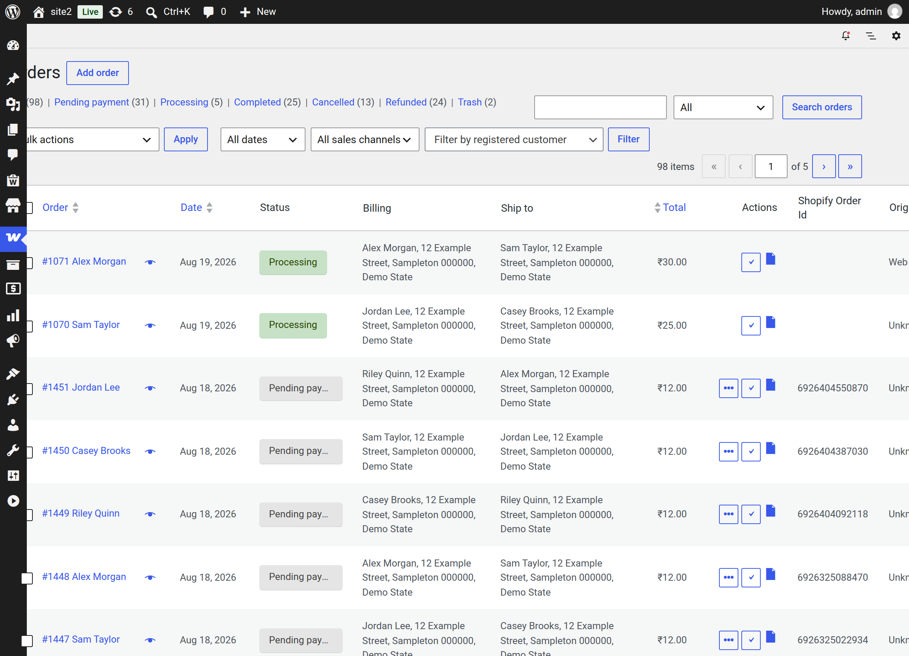The image size is (909, 656).
Task: Open the Pages sidebar icon
Action: [x=13, y=129]
